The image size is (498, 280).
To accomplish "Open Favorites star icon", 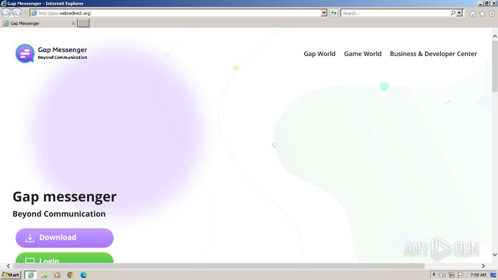I will tap(482, 14).
